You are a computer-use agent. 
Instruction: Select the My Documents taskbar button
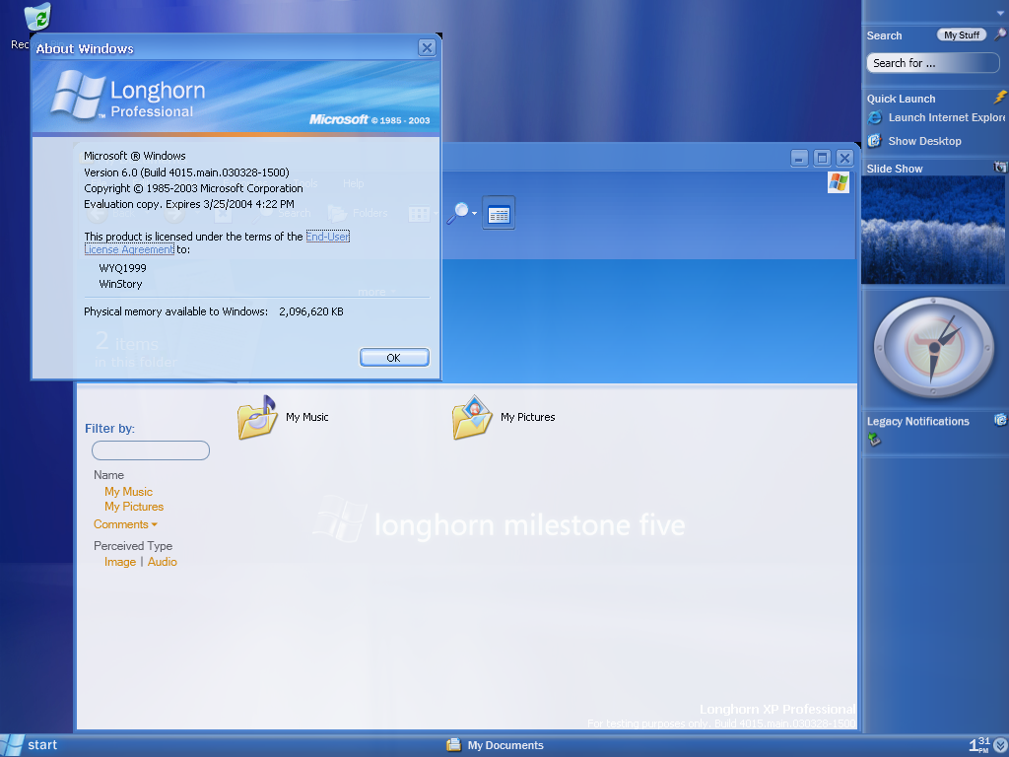[x=495, y=745]
